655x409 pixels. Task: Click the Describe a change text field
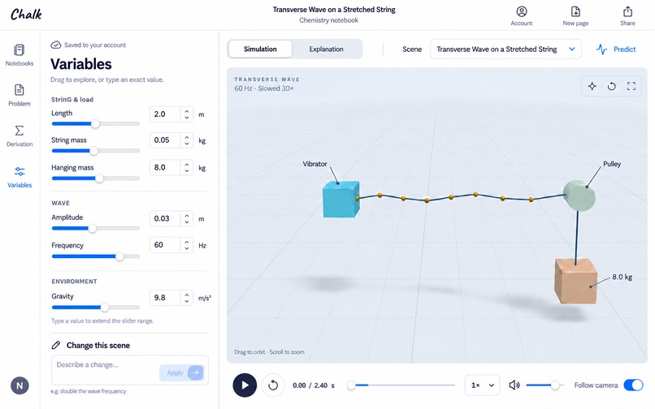[x=106, y=370]
